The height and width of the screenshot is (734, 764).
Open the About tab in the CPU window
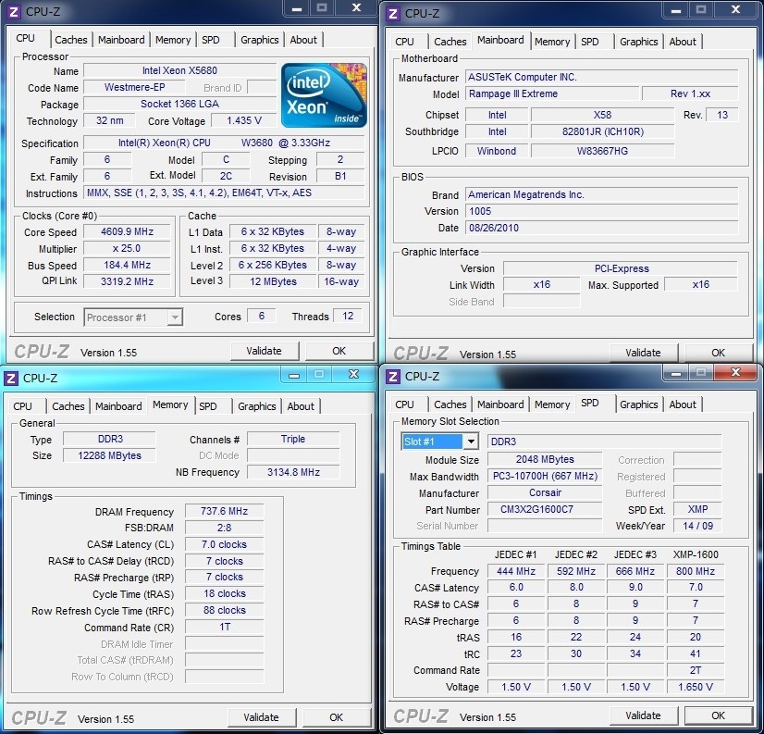[303, 40]
